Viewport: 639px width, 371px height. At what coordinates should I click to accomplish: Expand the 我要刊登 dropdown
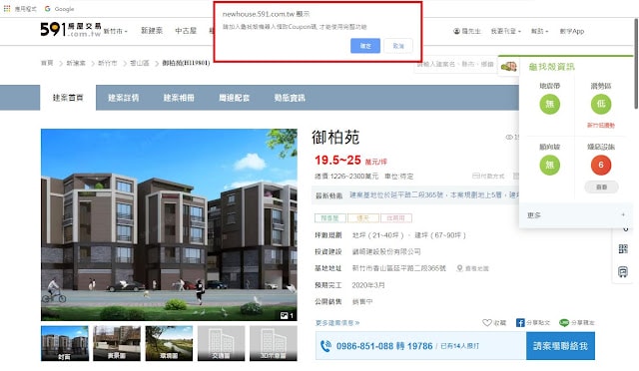coord(506,31)
